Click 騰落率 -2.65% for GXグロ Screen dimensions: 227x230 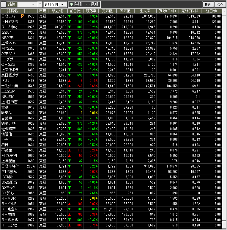[93, 193]
